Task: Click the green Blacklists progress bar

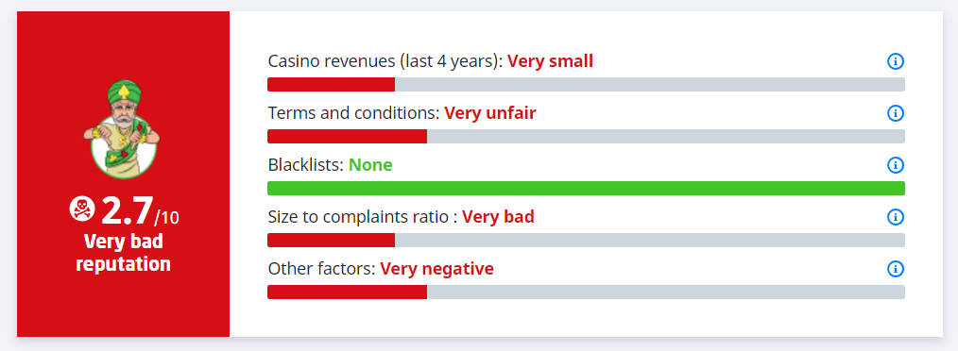Action: (x=586, y=188)
